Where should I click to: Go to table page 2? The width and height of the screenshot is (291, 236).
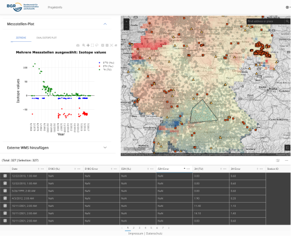(133, 228)
